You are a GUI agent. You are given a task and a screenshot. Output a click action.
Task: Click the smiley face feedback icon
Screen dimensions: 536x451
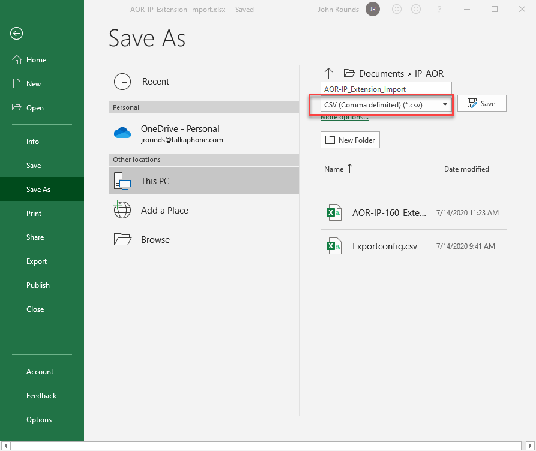click(x=397, y=10)
